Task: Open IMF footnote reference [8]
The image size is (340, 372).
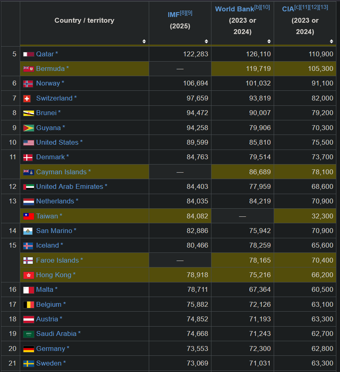Action: click(x=183, y=13)
